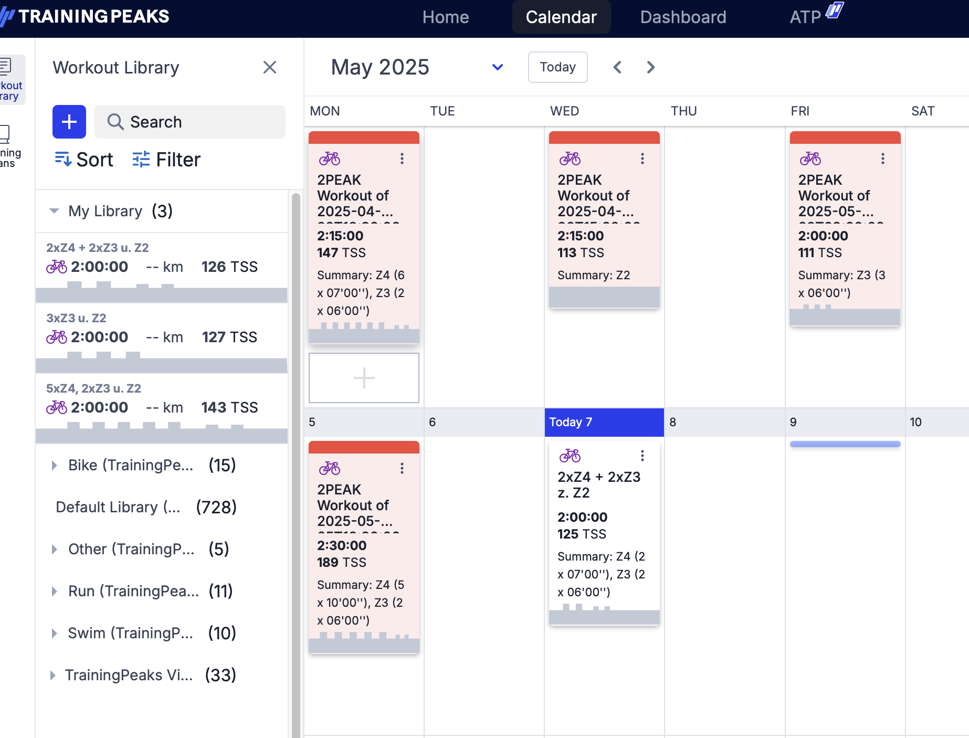Go to the previous month with left arrow
The height and width of the screenshot is (738, 969).
pyautogui.click(x=618, y=67)
